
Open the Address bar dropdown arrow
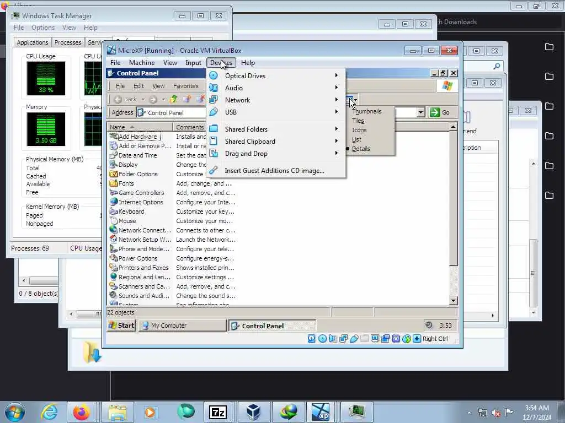pyautogui.click(x=420, y=112)
